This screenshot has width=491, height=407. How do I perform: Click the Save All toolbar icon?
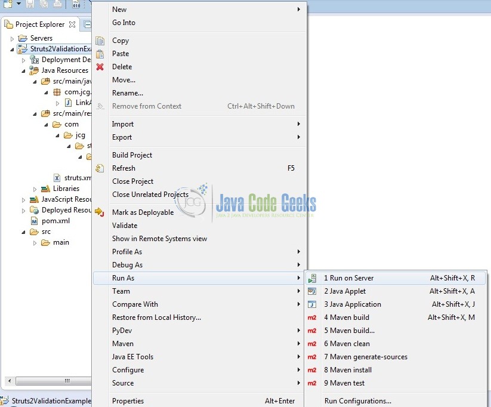pos(45,5)
